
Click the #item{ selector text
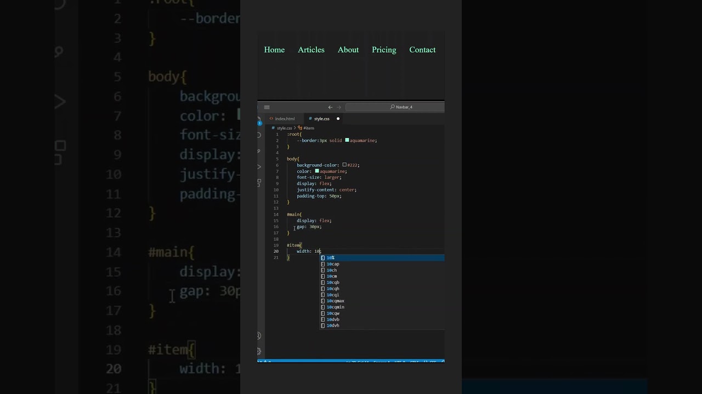point(295,245)
